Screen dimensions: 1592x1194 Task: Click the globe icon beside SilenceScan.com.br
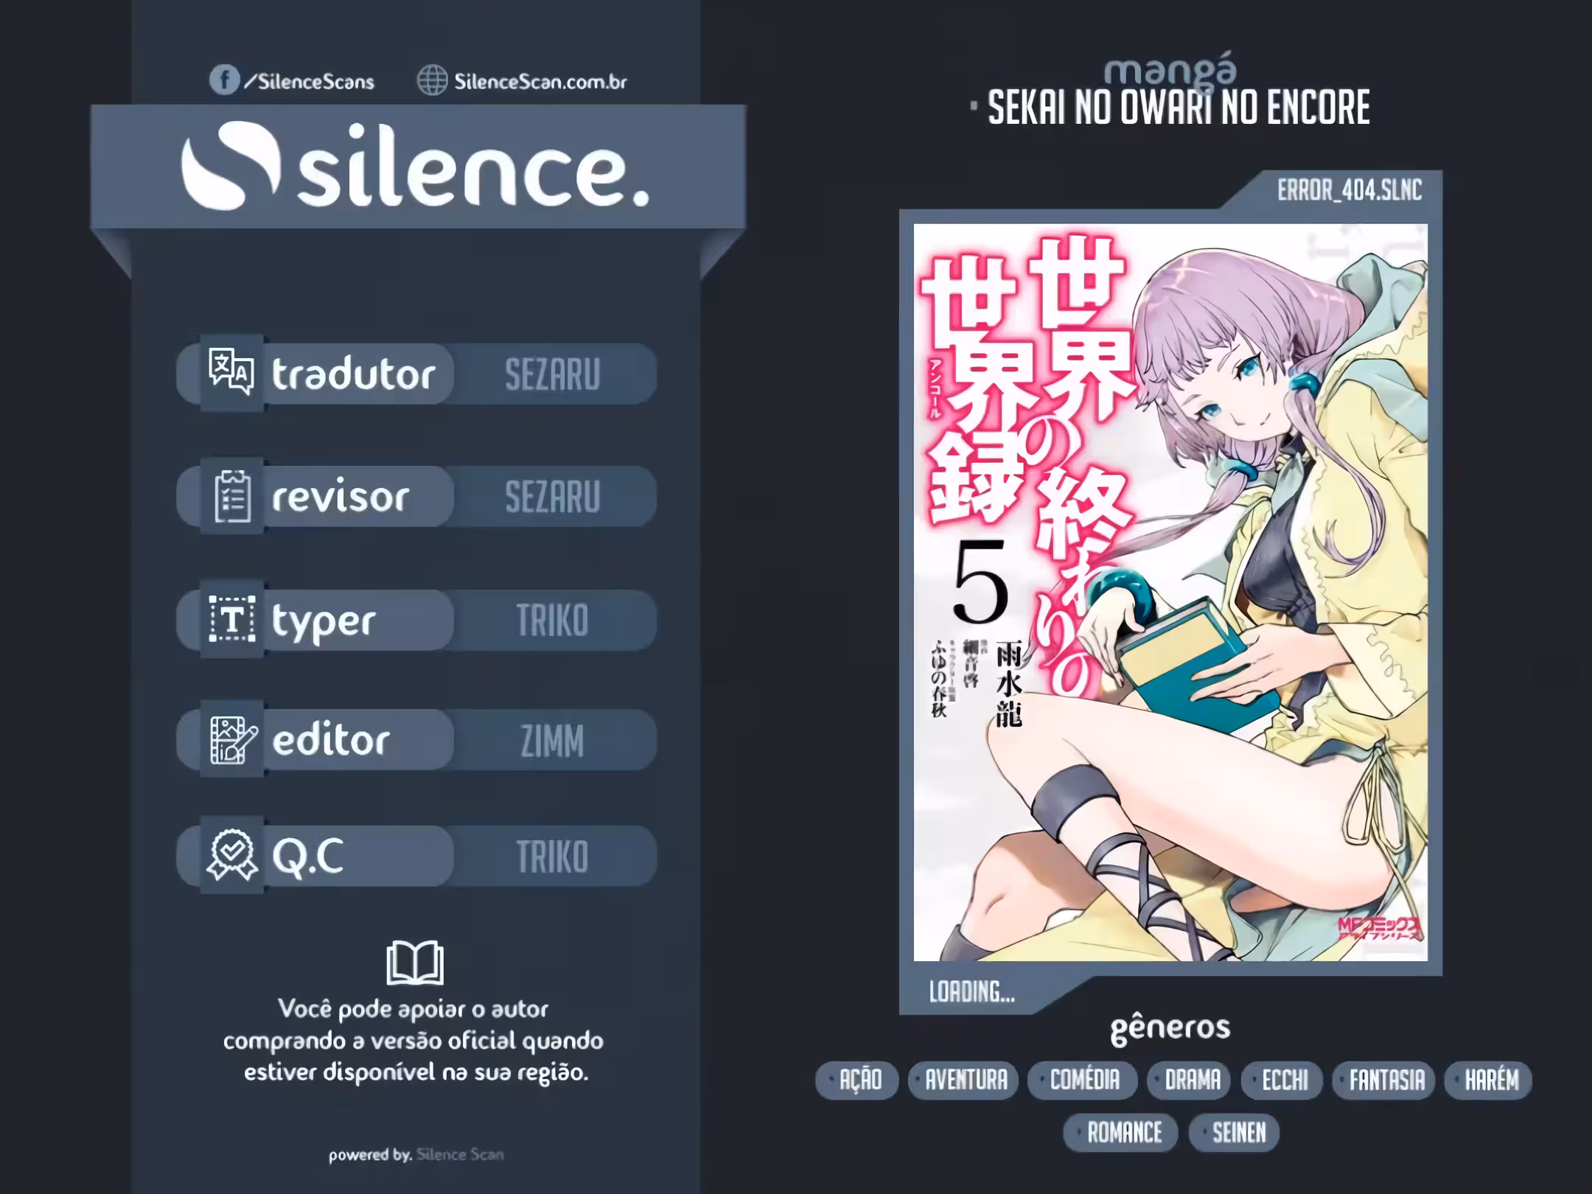click(x=433, y=80)
